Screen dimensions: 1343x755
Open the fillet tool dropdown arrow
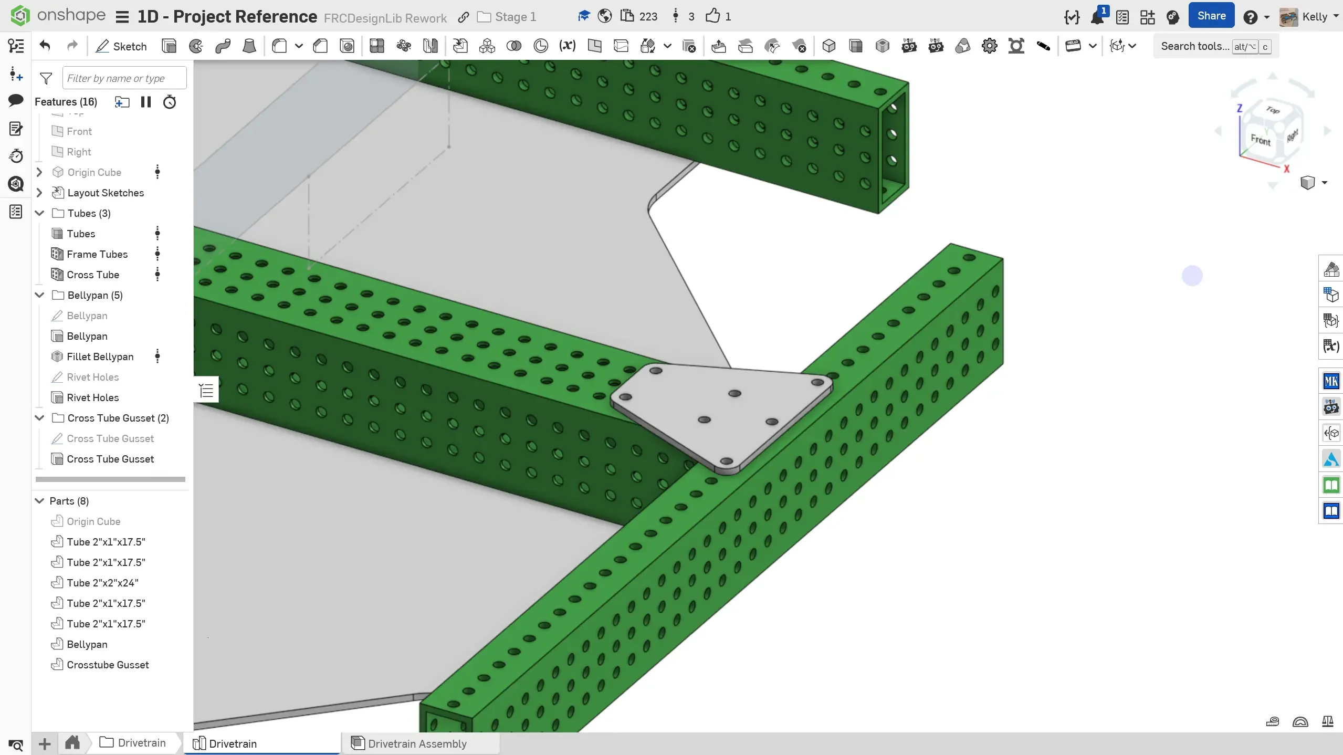tap(299, 46)
